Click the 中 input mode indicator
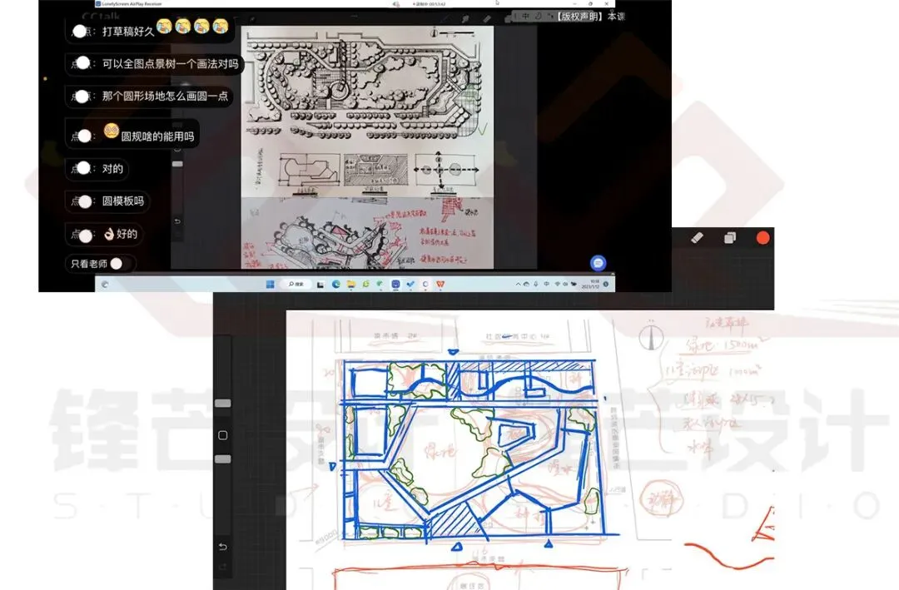 (x=525, y=17)
